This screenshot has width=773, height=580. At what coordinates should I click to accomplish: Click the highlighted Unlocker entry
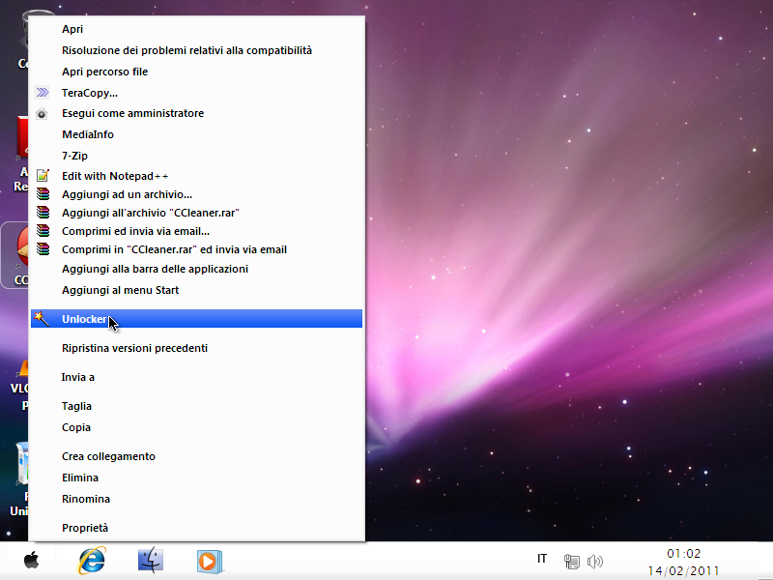[x=197, y=319]
